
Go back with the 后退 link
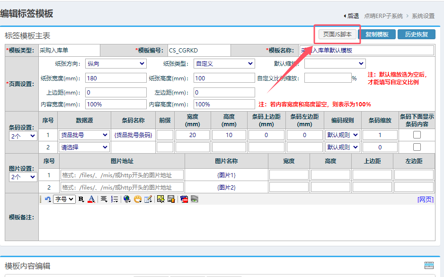[x=352, y=16]
